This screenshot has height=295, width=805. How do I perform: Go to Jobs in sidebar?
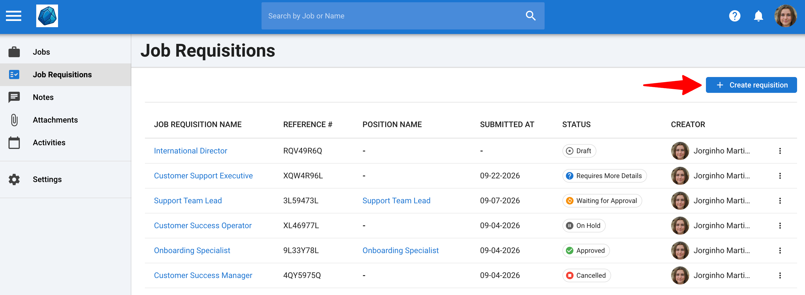click(65, 52)
